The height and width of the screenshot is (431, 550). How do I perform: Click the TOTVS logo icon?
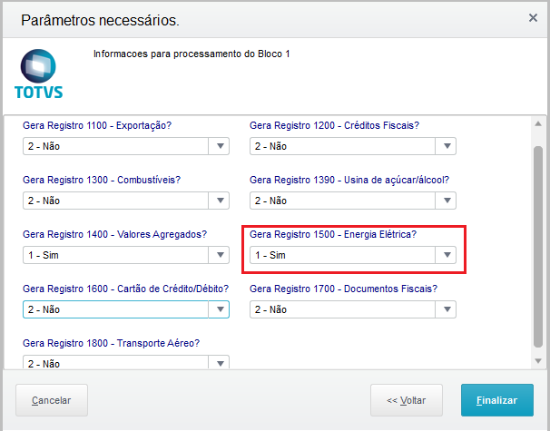[39, 74]
